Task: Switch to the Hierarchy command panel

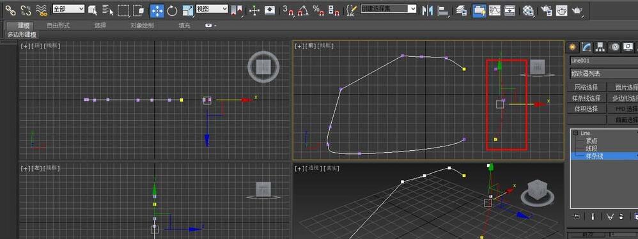Action: (x=600, y=47)
